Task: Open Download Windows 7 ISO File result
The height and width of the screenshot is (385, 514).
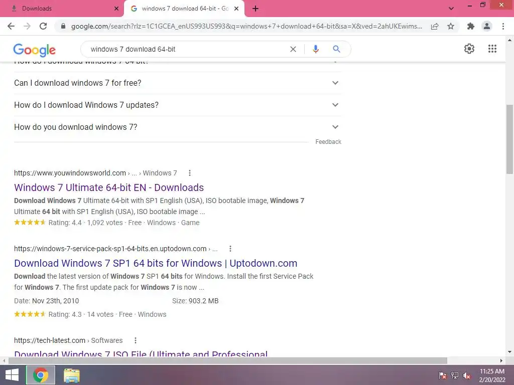Action: 141,353
